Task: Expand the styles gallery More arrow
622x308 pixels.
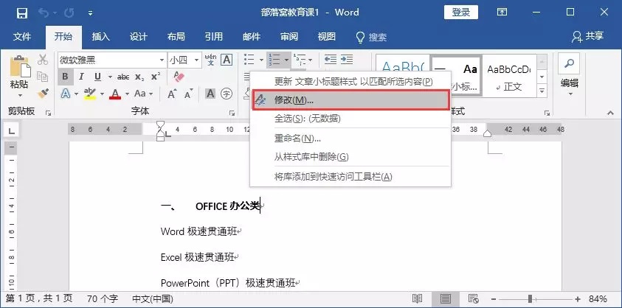Action: (x=542, y=91)
